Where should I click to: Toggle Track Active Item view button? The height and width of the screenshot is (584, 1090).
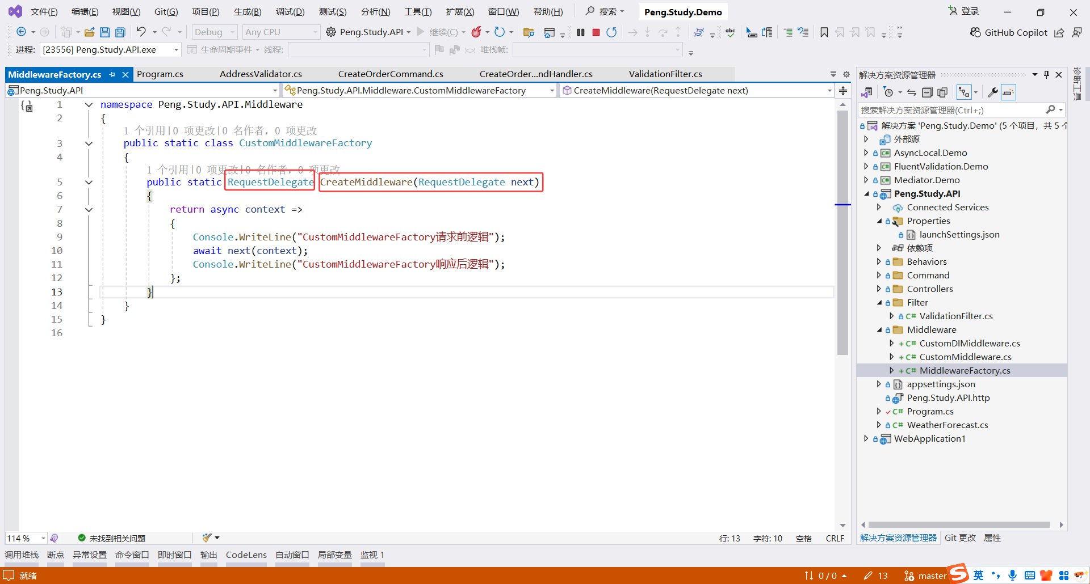pos(964,92)
